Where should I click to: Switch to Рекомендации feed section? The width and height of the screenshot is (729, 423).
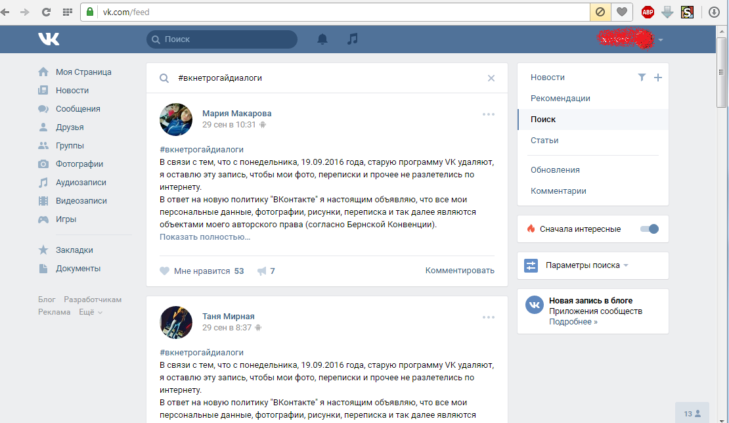point(560,98)
